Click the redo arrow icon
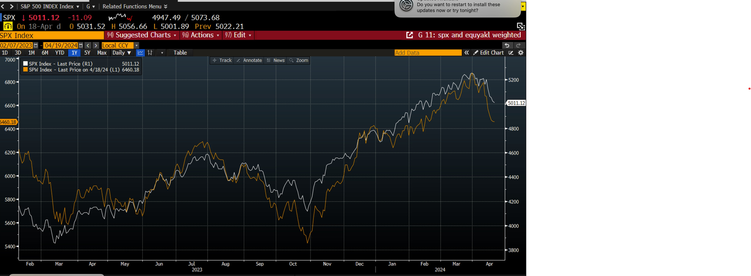Image resolution: width=751 pixels, height=276 pixels. (x=519, y=45)
